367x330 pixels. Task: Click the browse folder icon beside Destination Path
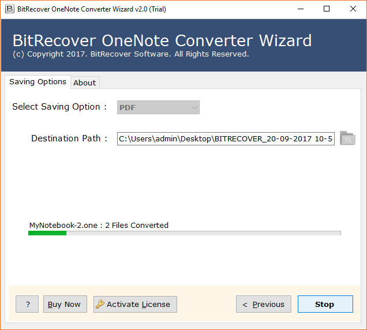coord(347,138)
